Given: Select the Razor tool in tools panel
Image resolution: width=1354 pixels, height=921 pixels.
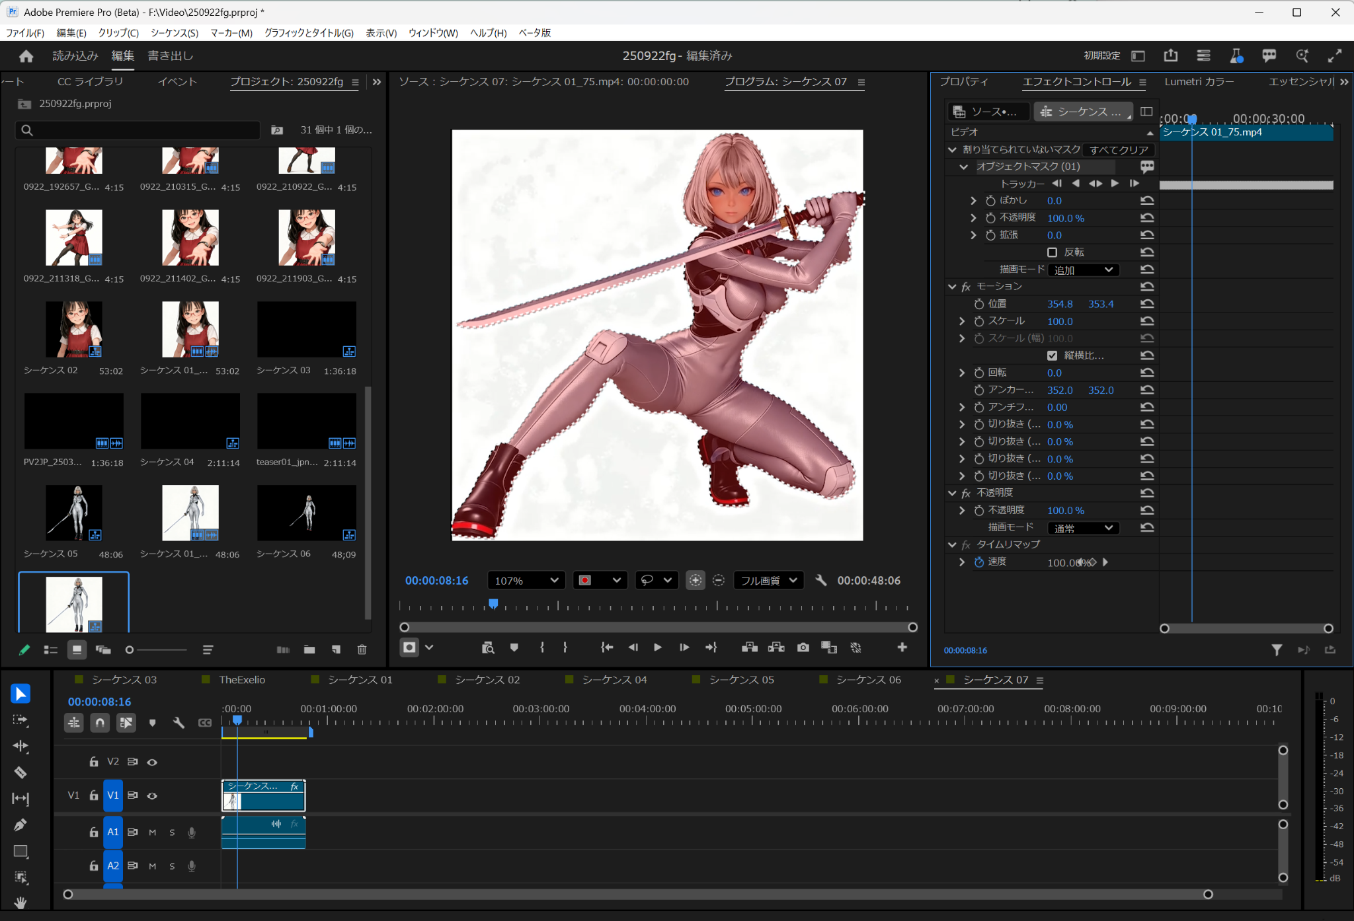Looking at the screenshot, I should (x=20, y=772).
